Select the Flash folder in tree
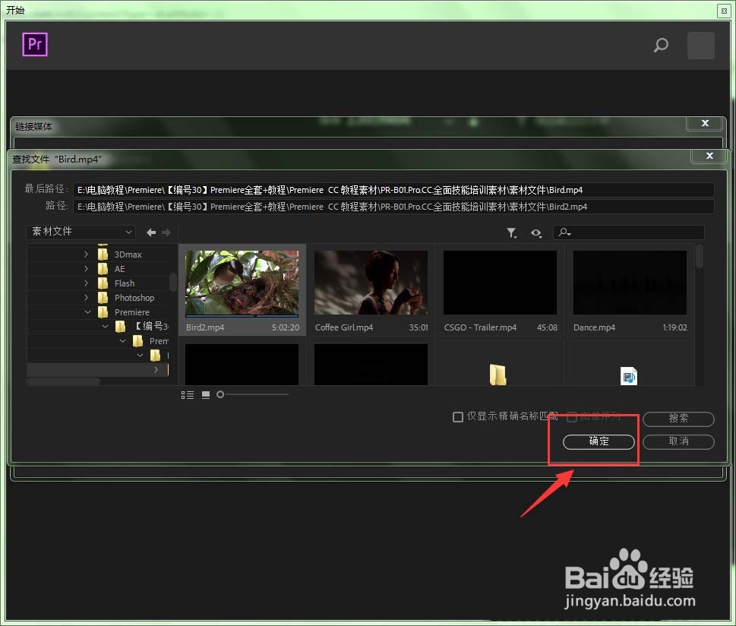 (116, 283)
